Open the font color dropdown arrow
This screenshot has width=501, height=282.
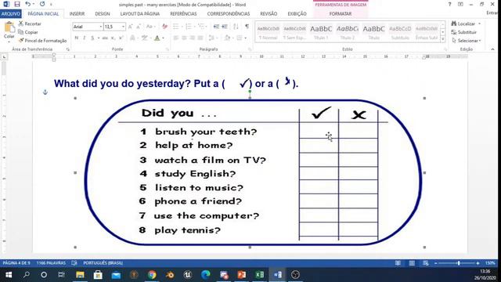coord(163,38)
